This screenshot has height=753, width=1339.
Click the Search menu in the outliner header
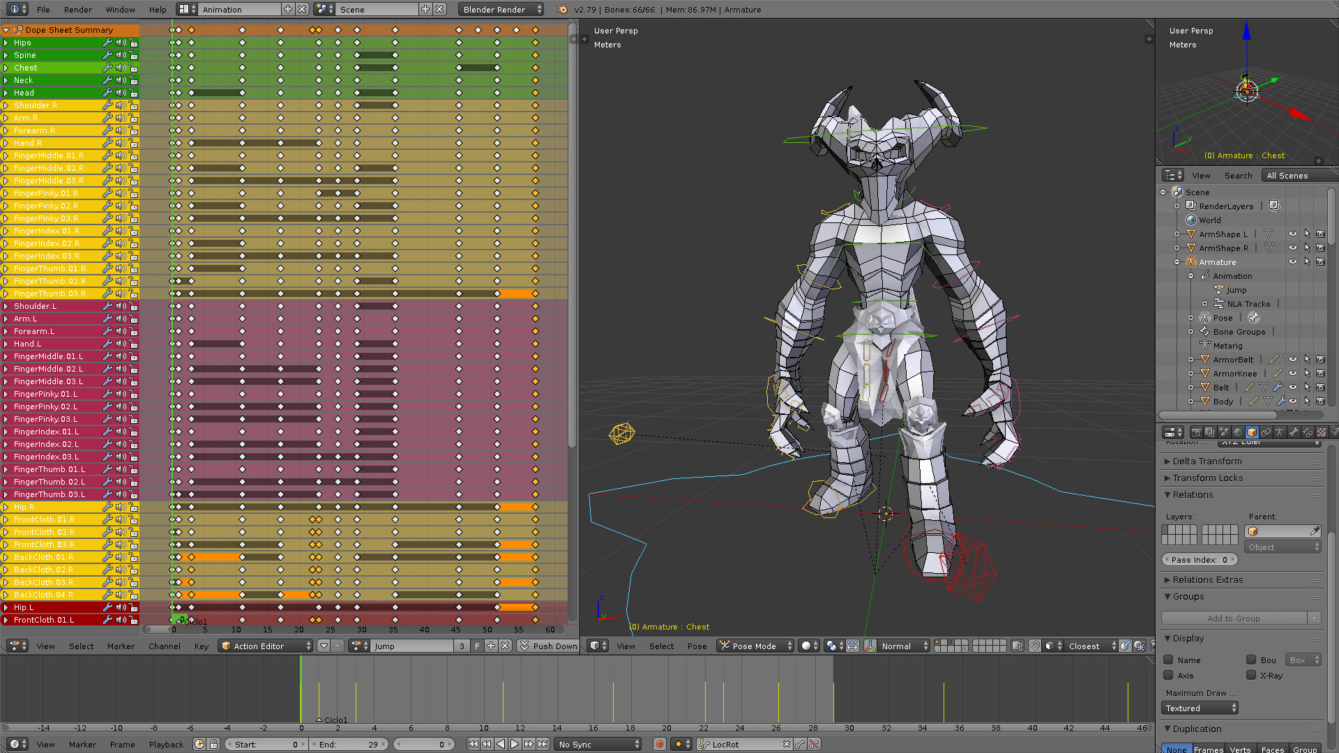[x=1238, y=176]
